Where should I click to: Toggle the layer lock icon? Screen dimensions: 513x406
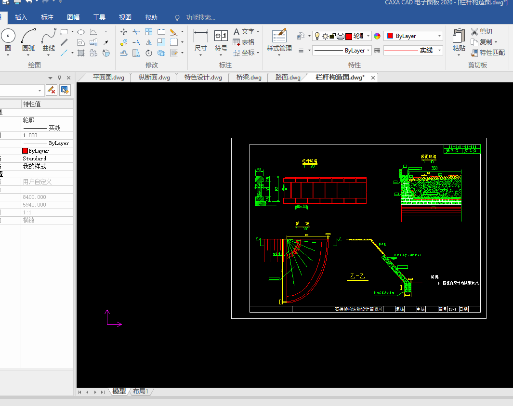(333, 36)
